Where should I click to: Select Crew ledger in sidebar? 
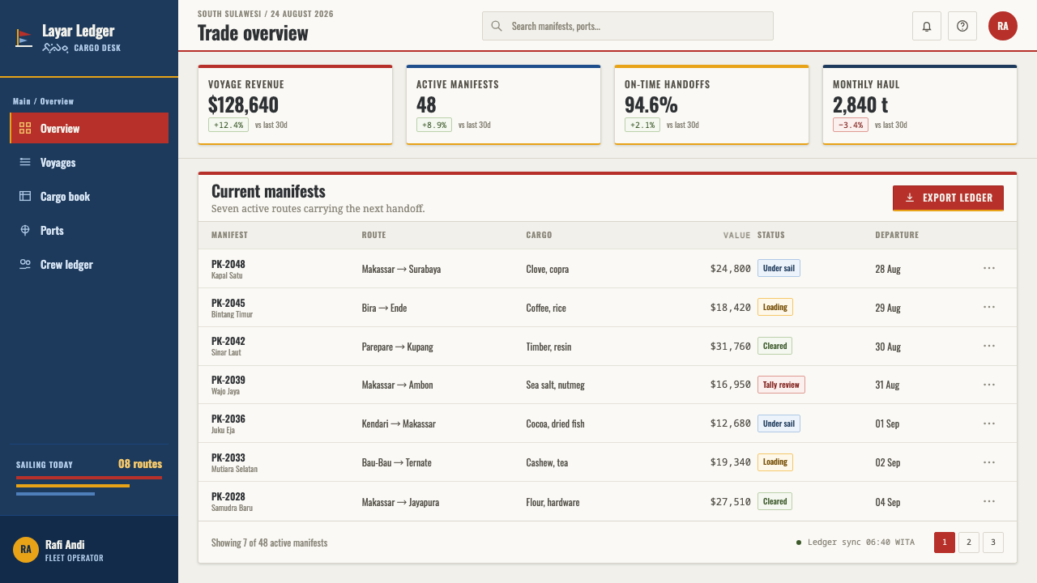tap(89, 264)
